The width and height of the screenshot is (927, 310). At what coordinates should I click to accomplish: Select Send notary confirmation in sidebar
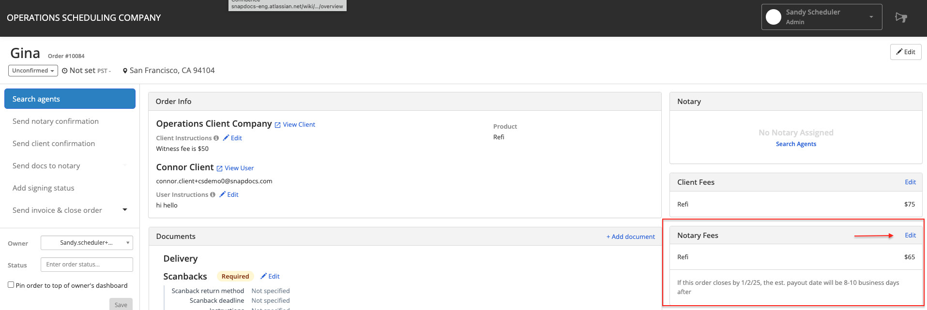click(x=56, y=121)
